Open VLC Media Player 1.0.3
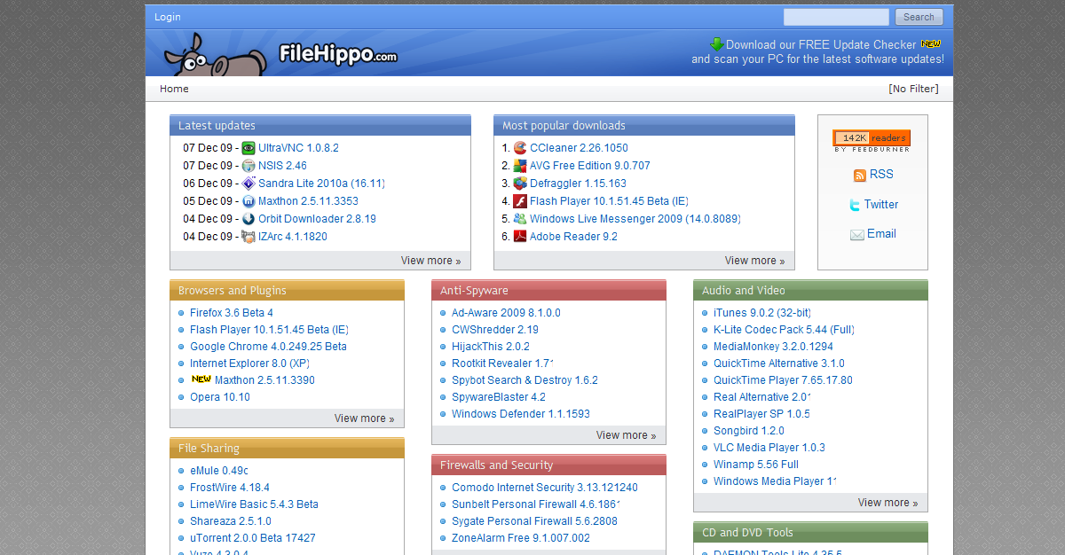Image resolution: width=1065 pixels, height=555 pixels. point(769,448)
